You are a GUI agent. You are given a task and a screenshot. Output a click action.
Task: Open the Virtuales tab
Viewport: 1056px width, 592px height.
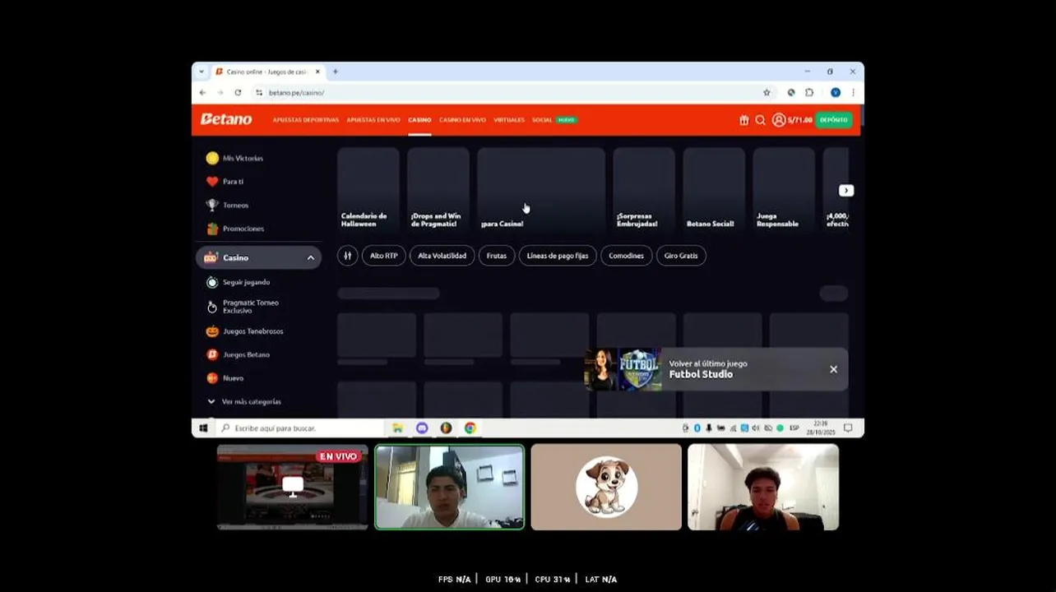(509, 120)
